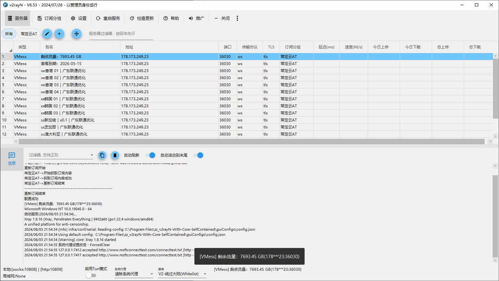Select server row AU澳大利亚 | 广东联通优化
Screen dimensions: 499x281
(x=247, y=134)
